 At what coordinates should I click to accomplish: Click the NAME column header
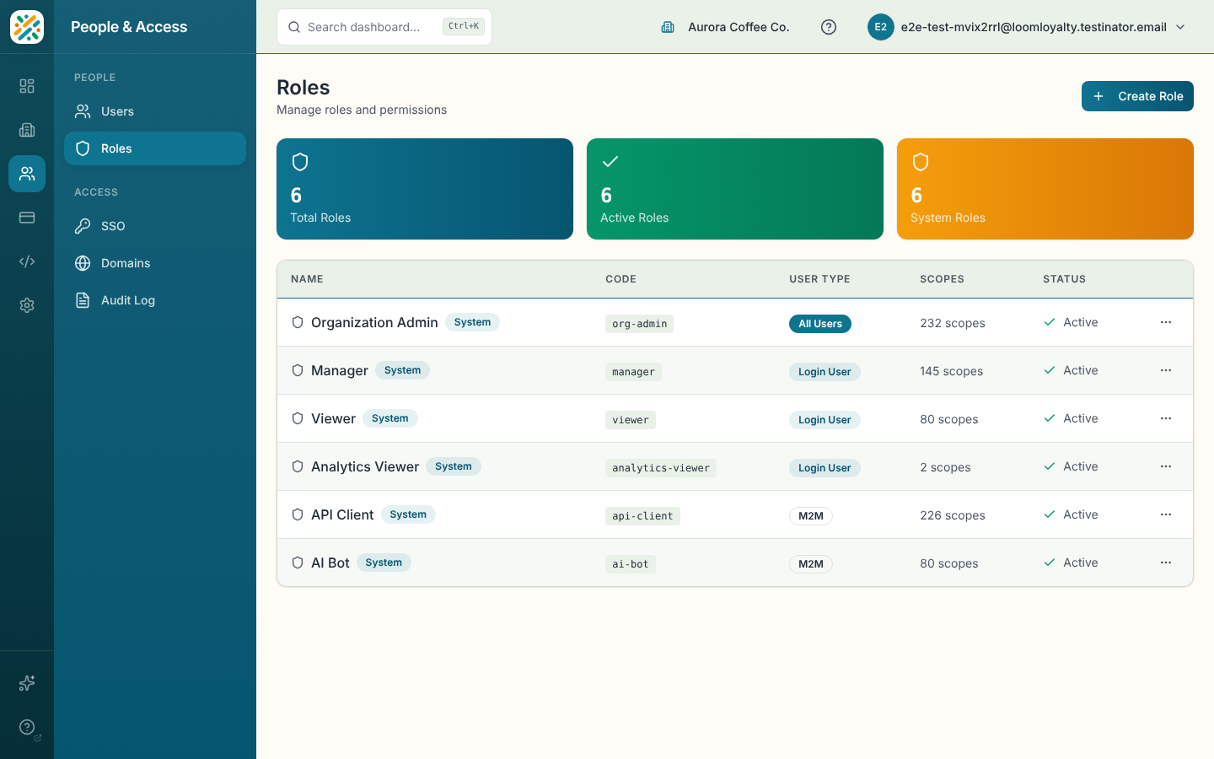(307, 279)
